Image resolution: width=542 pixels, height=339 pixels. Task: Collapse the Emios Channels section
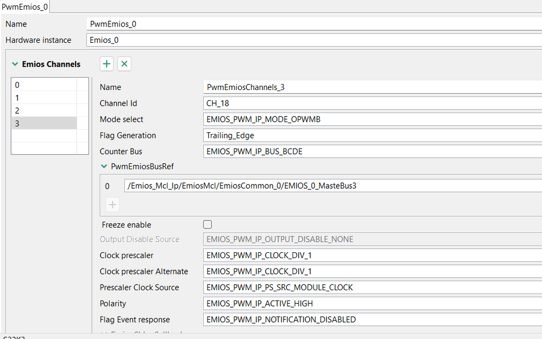point(14,64)
